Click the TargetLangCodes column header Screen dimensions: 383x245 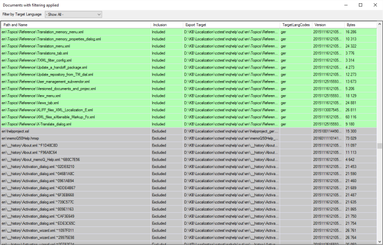tap(295, 25)
